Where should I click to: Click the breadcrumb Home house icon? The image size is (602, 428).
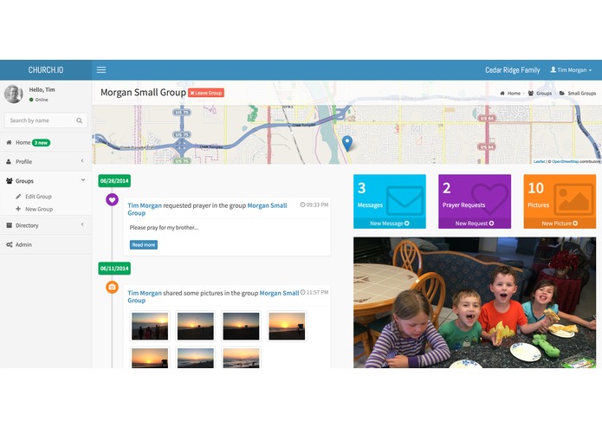pyautogui.click(x=502, y=94)
